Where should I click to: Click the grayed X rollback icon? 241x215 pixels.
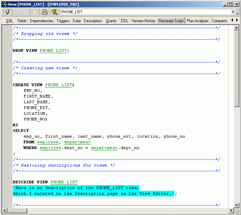(x=26, y=12)
